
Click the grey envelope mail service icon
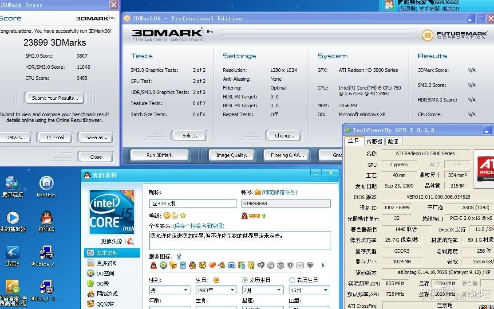click(300, 265)
